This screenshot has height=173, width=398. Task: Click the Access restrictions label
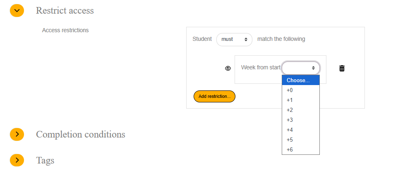point(65,30)
